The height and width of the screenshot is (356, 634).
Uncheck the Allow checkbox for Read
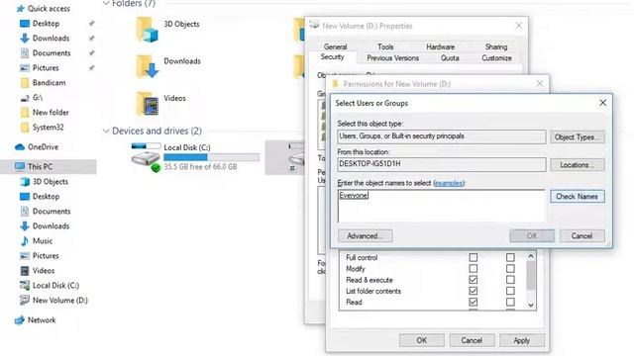click(474, 302)
